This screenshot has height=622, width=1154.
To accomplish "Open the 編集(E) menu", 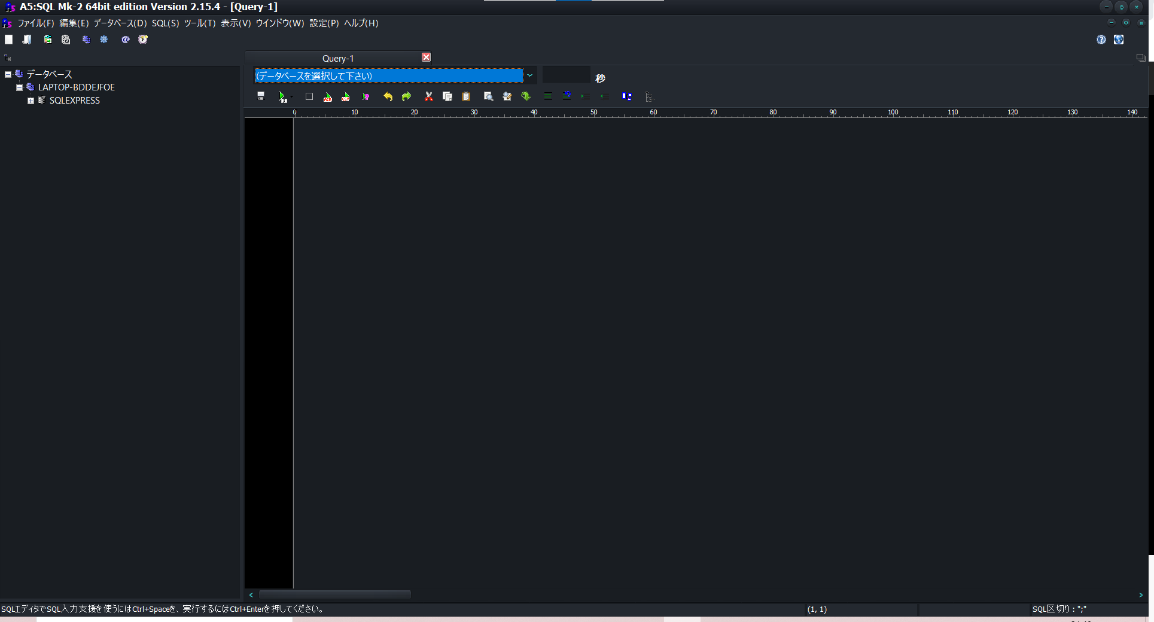I will pyautogui.click(x=74, y=23).
